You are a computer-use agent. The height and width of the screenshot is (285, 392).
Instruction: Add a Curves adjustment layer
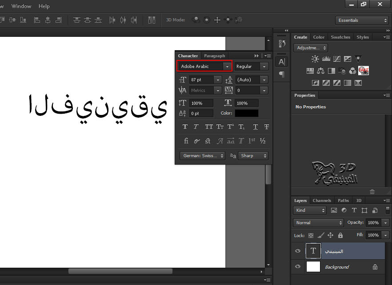337,59
